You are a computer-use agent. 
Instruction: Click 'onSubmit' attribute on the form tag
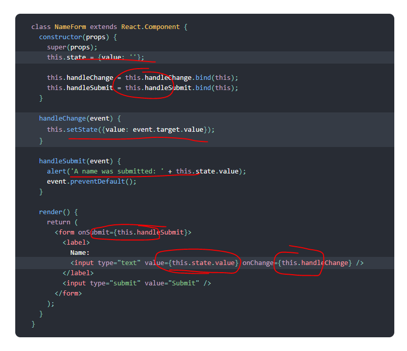click(93, 232)
